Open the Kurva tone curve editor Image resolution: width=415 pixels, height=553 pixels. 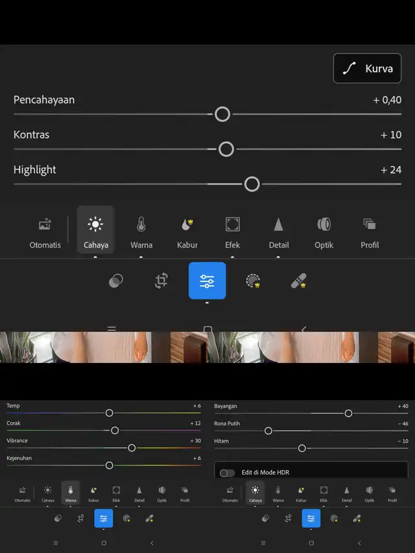pyautogui.click(x=367, y=69)
